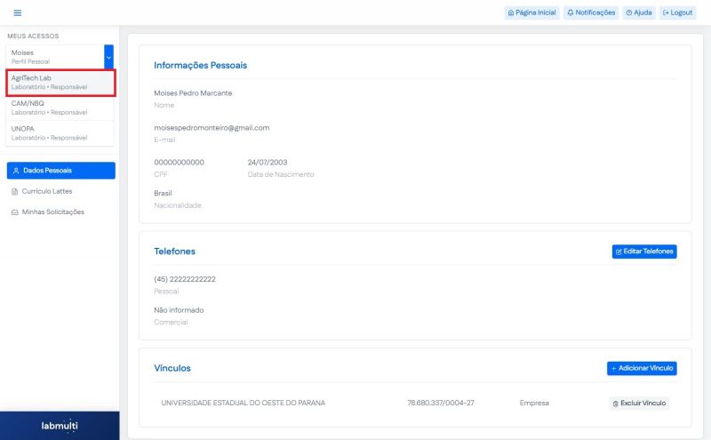Click the document icon beside Currículo Lattes

[14, 191]
